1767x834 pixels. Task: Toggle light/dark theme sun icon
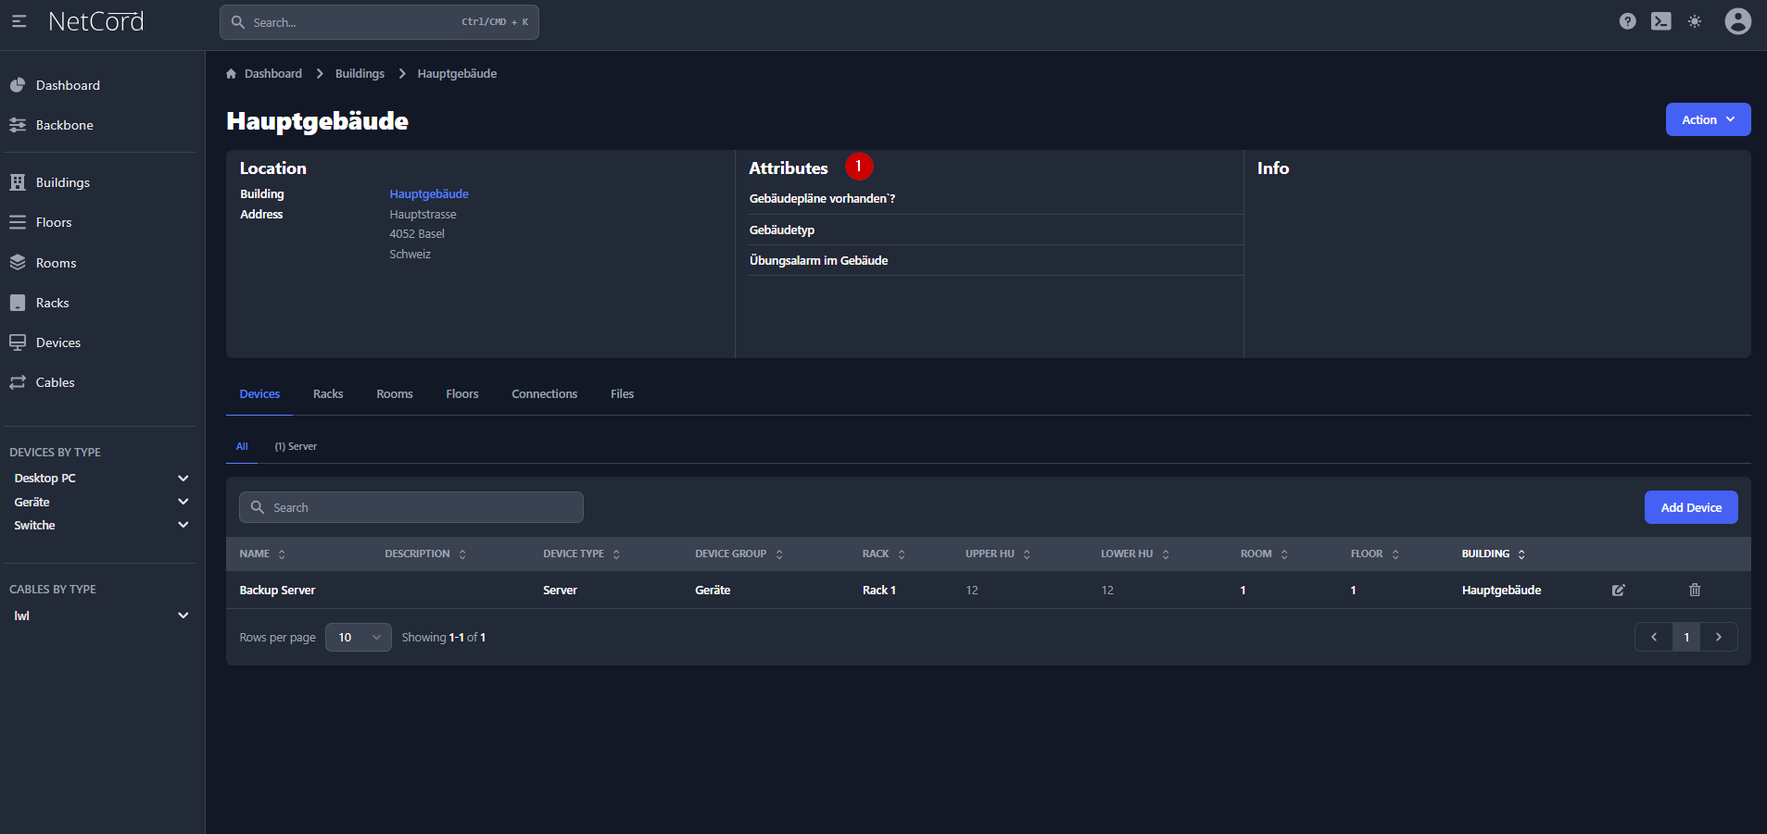1694,21
